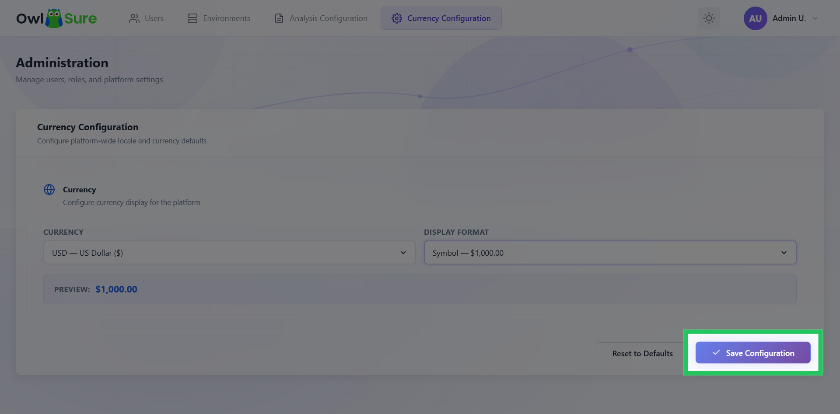Switch to the Environments tab
The width and height of the screenshot is (840, 414).
pos(219,18)
